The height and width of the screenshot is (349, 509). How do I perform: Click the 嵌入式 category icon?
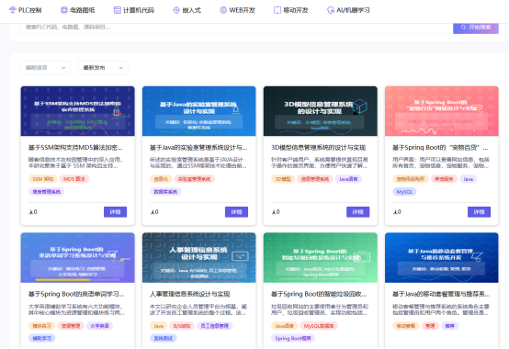click(x=176, y=10)
